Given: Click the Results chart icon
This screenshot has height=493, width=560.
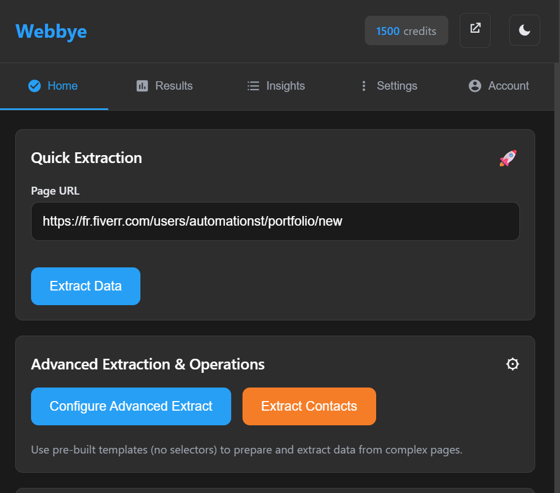Looking at the screenshot, I should point(142,86).
